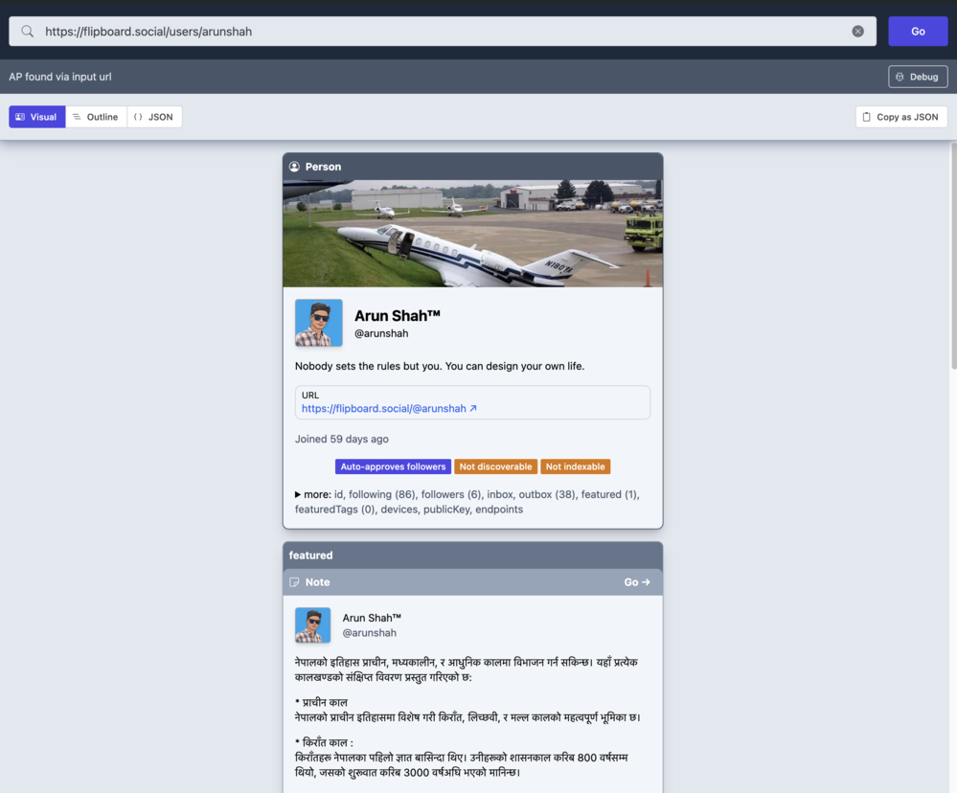Click Arun Shah's profile avatar picture

(319, 323)
